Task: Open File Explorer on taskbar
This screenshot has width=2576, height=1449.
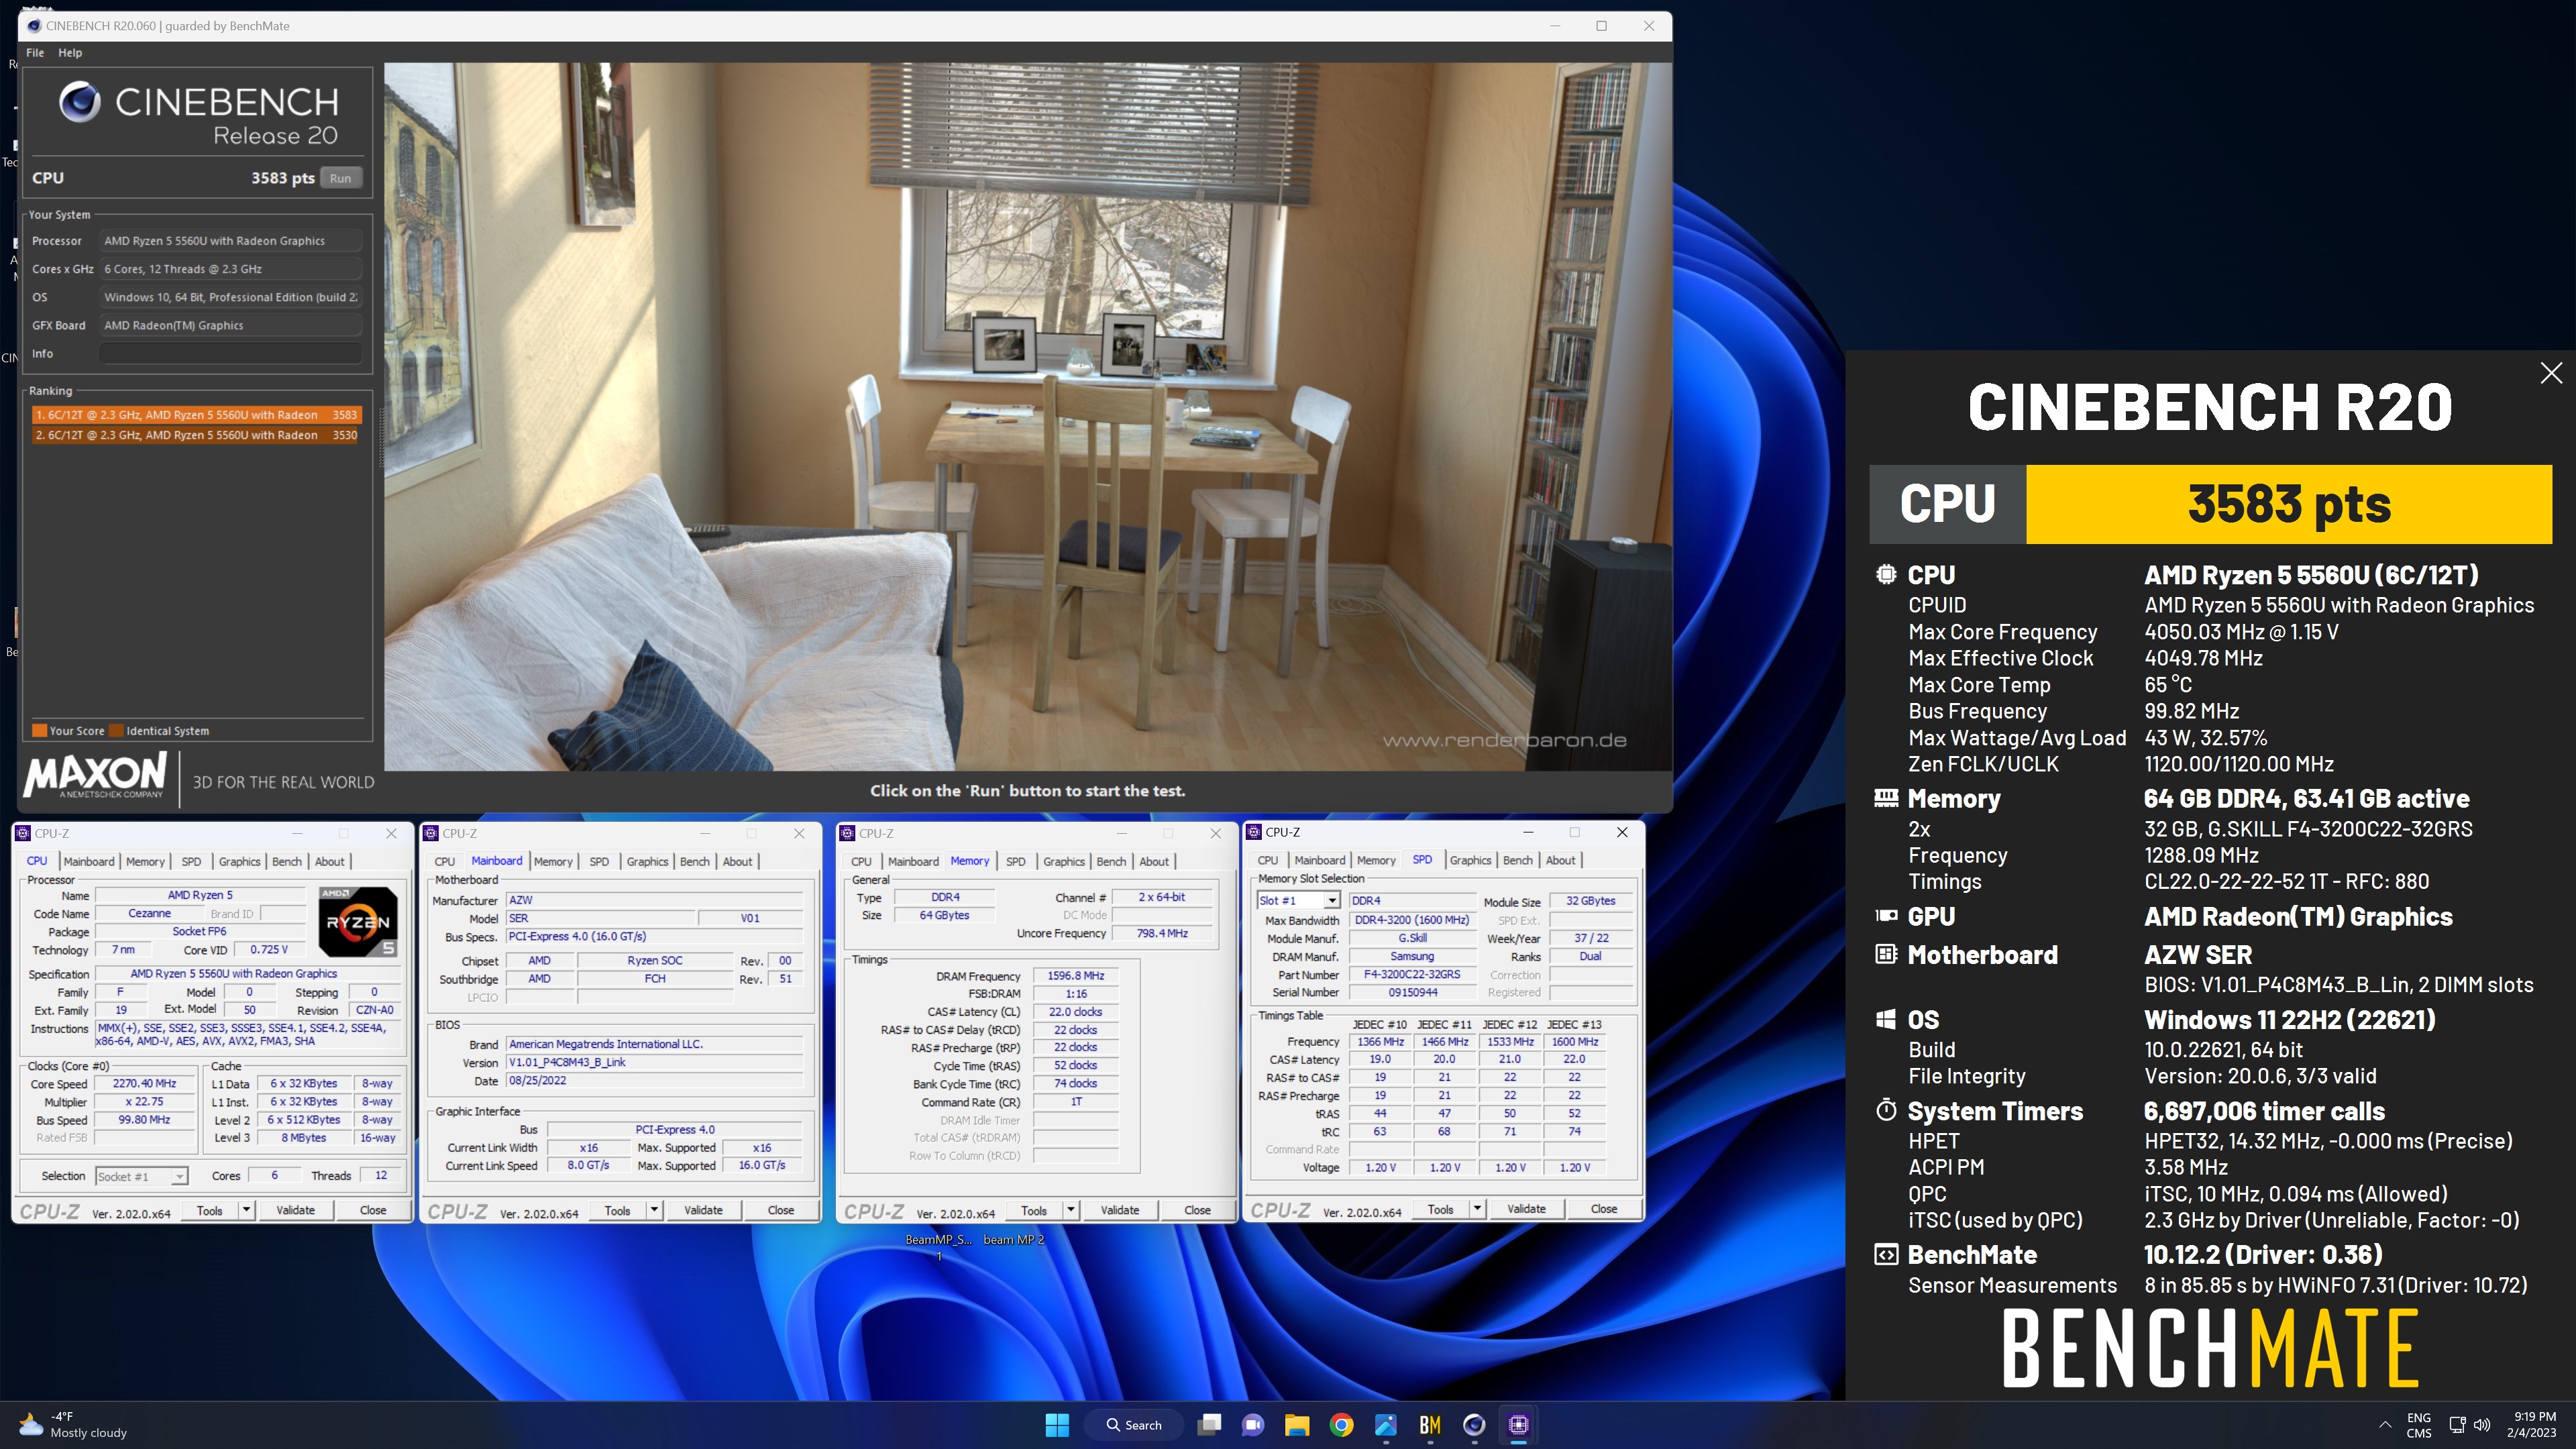Action: click(x=1297, y=1425)
